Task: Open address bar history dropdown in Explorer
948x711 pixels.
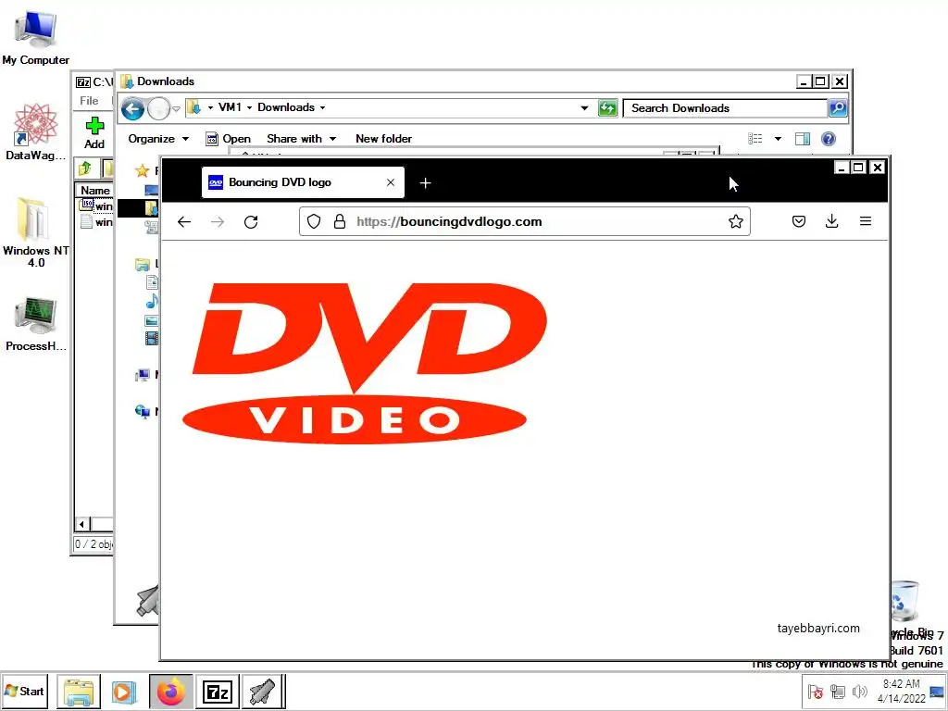Action: (x=584, y=108)
